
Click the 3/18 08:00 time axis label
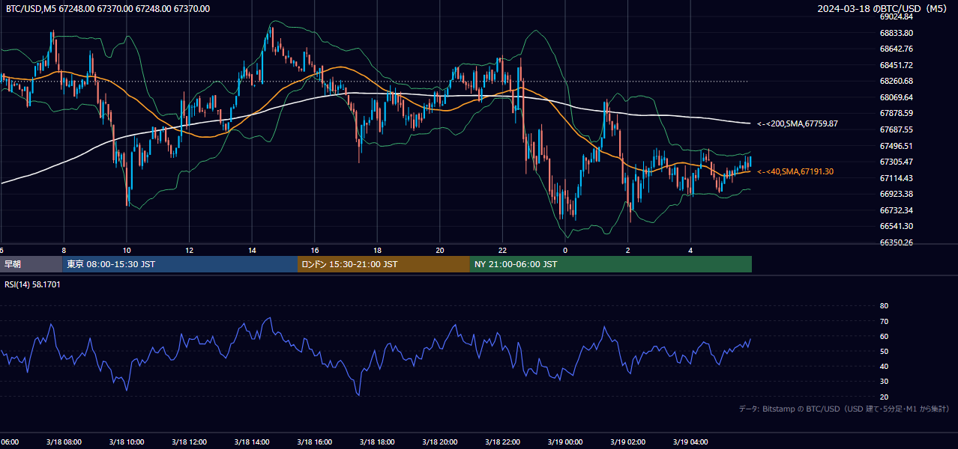point(64,442)
